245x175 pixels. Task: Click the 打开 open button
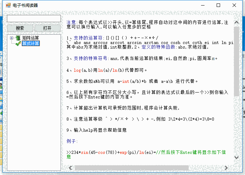47,28
